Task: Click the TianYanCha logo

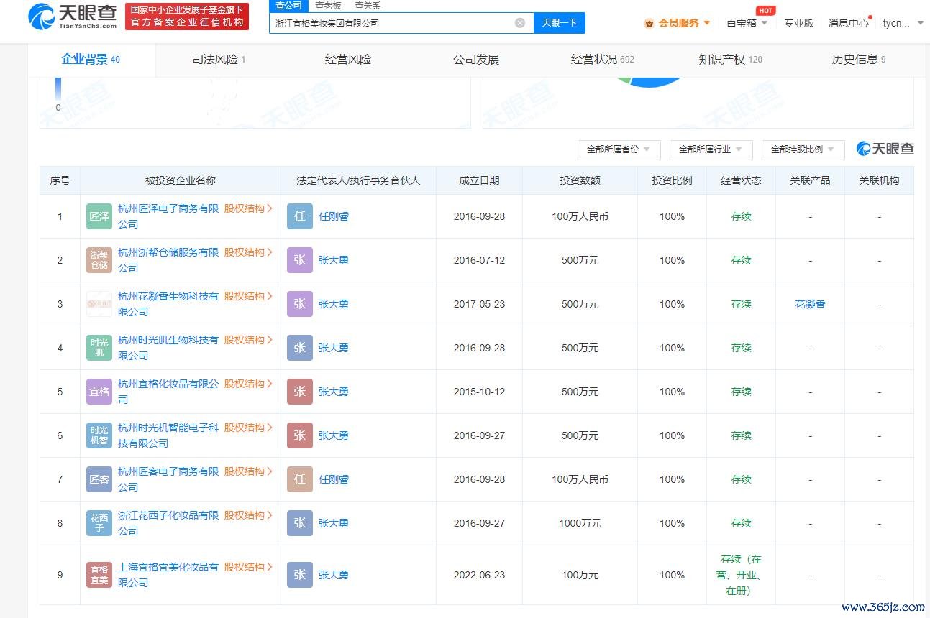Action: coord(72,16)
